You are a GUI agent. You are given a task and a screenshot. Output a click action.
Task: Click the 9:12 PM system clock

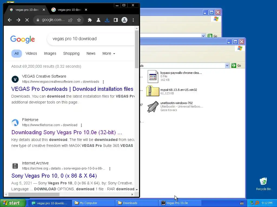(267, 203)
